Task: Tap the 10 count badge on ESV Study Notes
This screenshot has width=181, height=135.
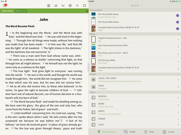Action: (178, 22)
